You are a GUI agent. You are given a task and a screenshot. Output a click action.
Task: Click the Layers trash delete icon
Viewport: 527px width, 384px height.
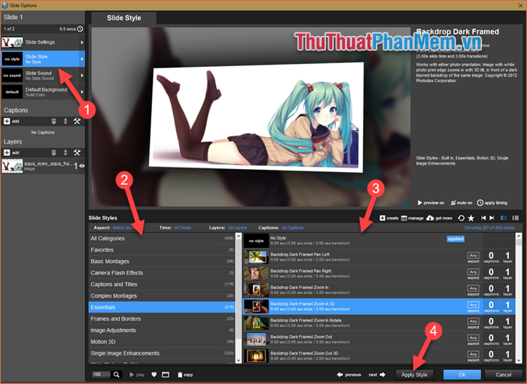pos(53,153)
